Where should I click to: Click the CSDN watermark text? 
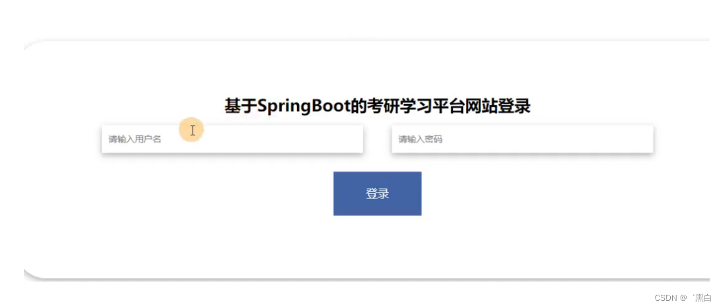click(664, 298)
